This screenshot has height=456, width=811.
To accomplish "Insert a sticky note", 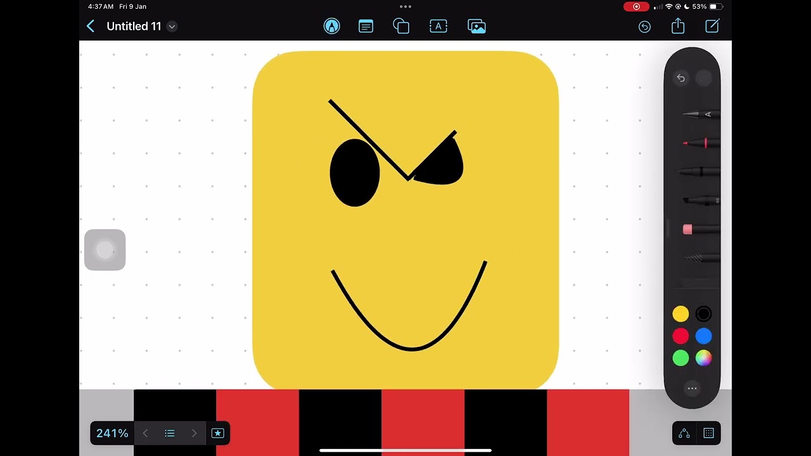I will click(366, 26).
